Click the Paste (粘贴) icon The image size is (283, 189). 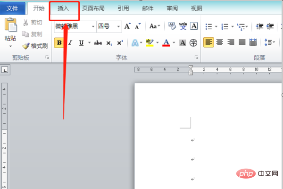point(10,27)
